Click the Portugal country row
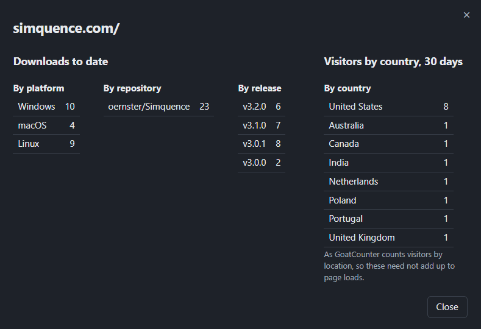 (x=389, y=219)
